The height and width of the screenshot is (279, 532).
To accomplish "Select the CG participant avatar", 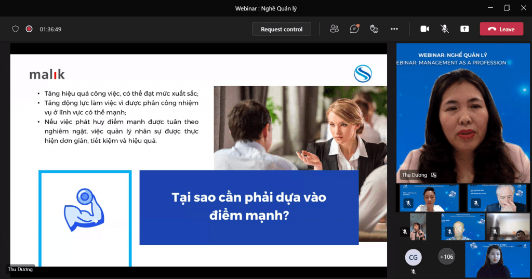I will coord(413,257).
